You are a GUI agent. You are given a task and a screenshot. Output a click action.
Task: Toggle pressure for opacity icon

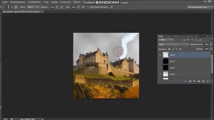[62, 7]
